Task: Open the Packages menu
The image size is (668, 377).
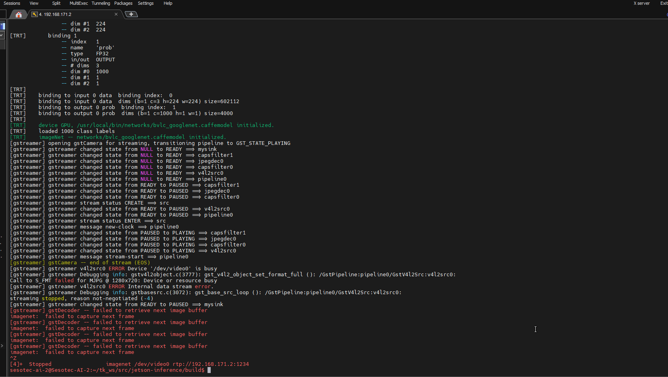Action: pyautogui.click(x=123, y=3)
